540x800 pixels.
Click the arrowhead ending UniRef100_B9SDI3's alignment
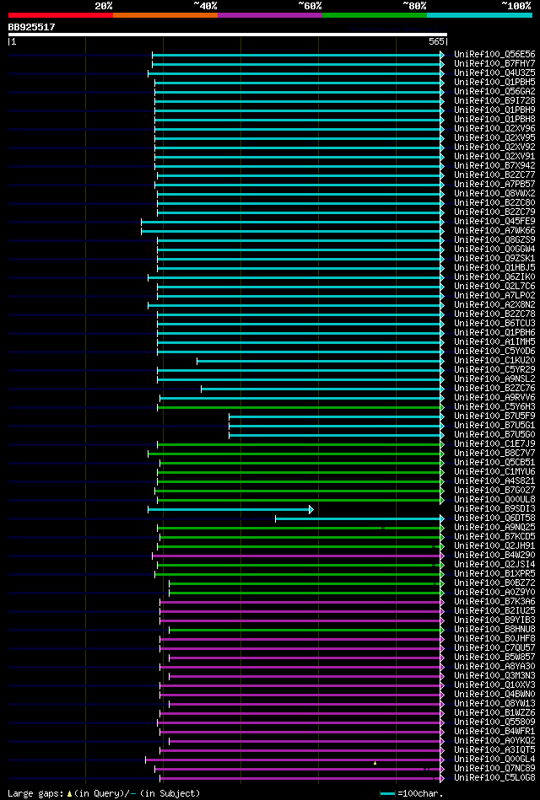coord(310,509)
